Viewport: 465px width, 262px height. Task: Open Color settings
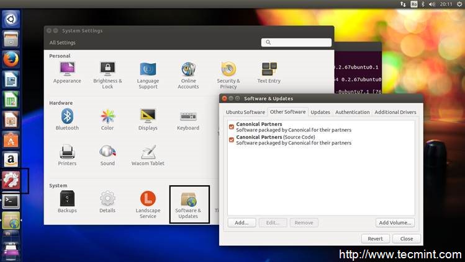pos(107,120)
